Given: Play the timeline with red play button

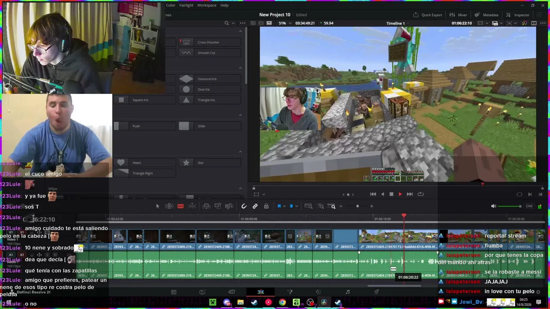Looking at the screenshot, I should pos(400,194).
